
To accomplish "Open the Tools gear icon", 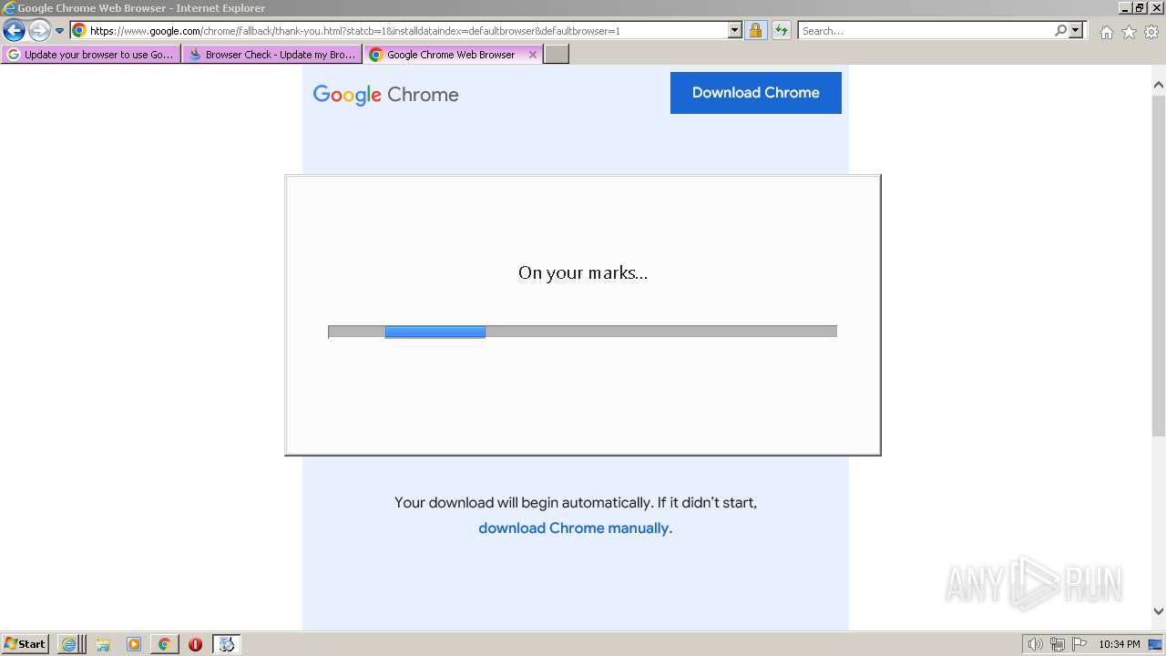I will [x=1151, y=32].
